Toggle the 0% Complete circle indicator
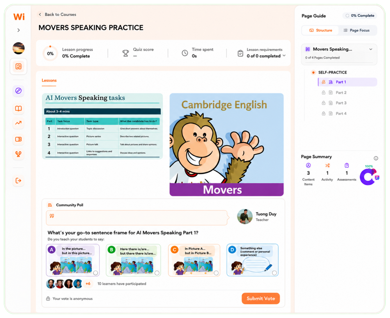The width and height of the screenshot is (390, 318). pos(347,16)
